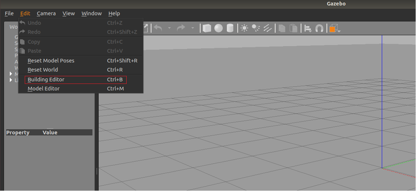
Task: Click Reset Model Poses menu entry
Action: [51, 61]
